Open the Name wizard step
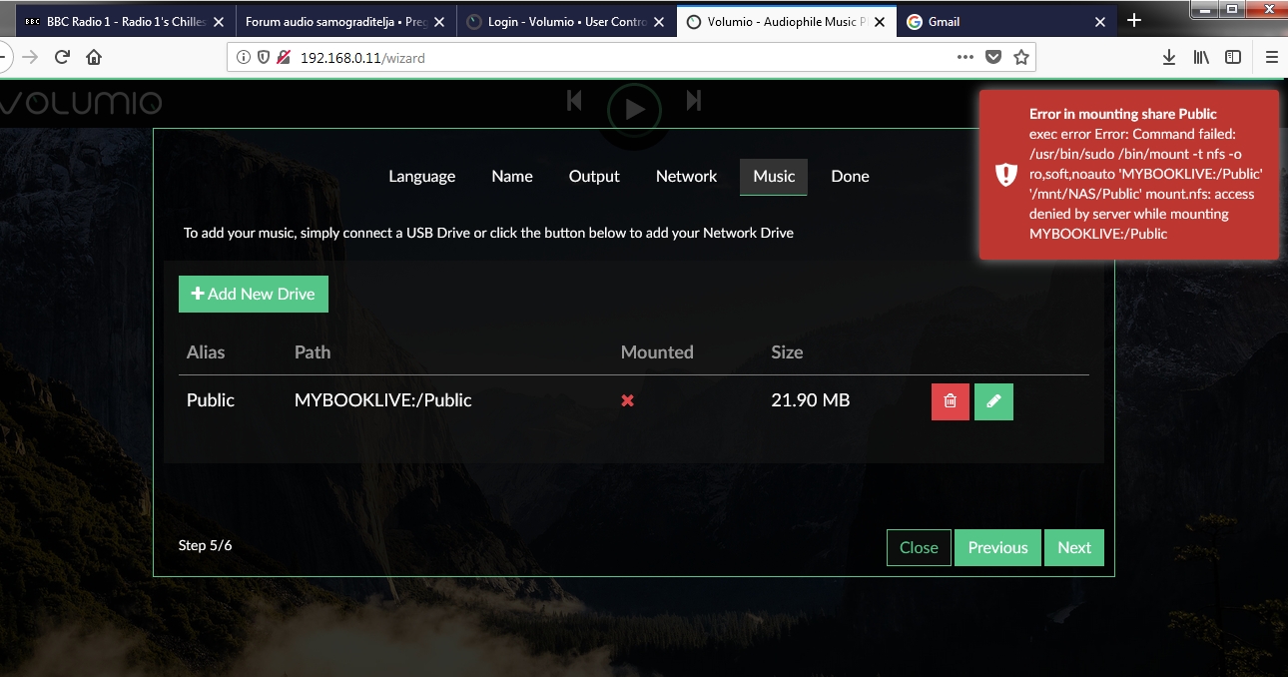The image size is (1288, 677). [512, 177]
